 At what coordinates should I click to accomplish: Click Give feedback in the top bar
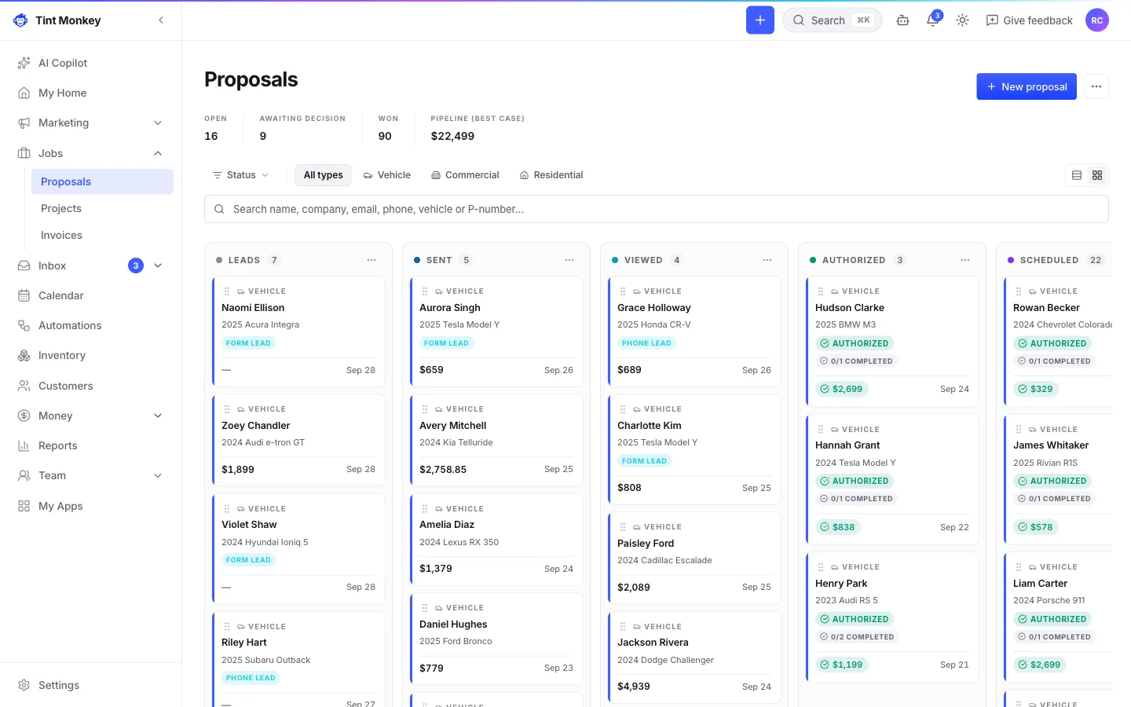[x=1029, y=20]
